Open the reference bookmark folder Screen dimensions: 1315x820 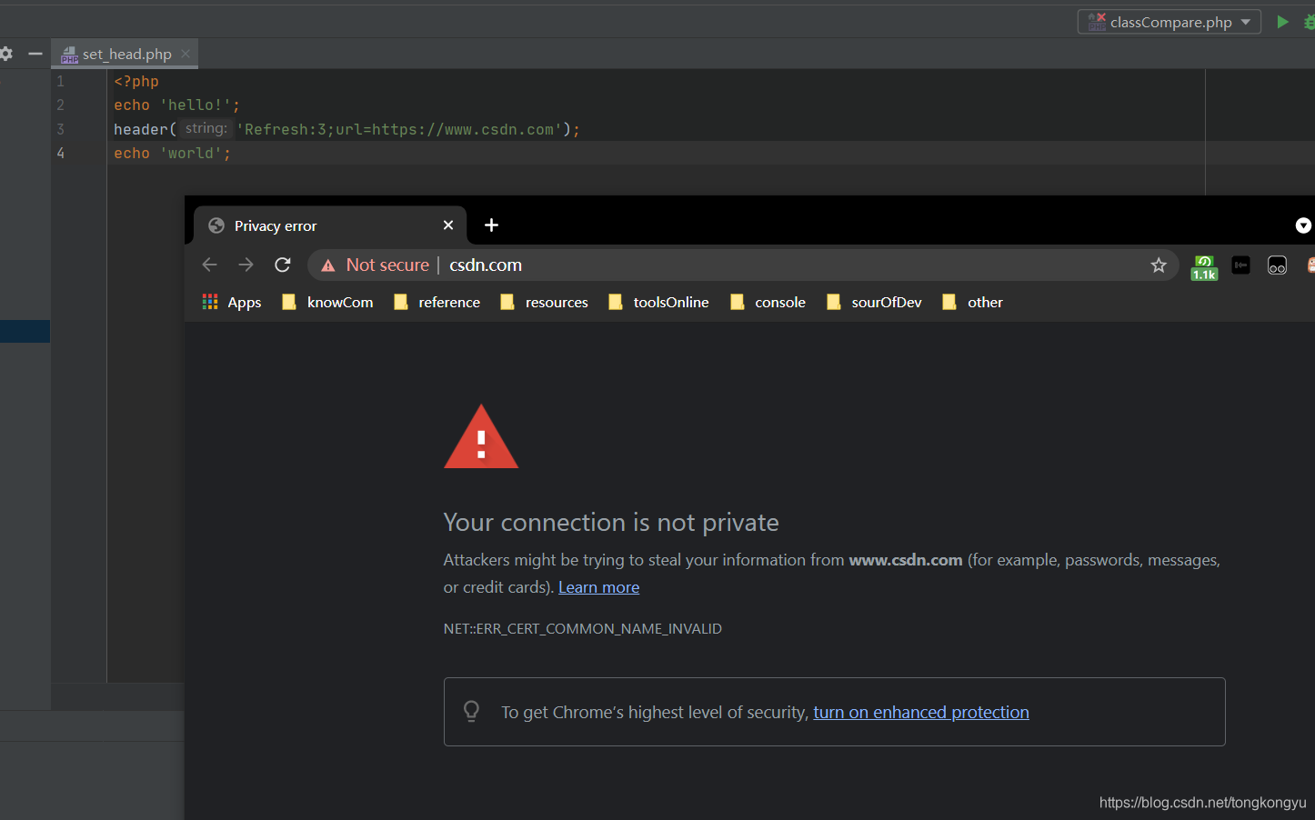click(x=437, y=302)
